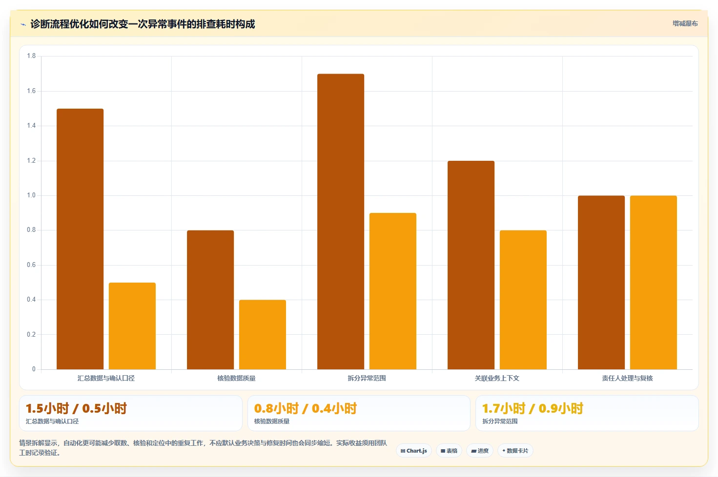Click the Chart.js chip

click(x=414, y=451)
